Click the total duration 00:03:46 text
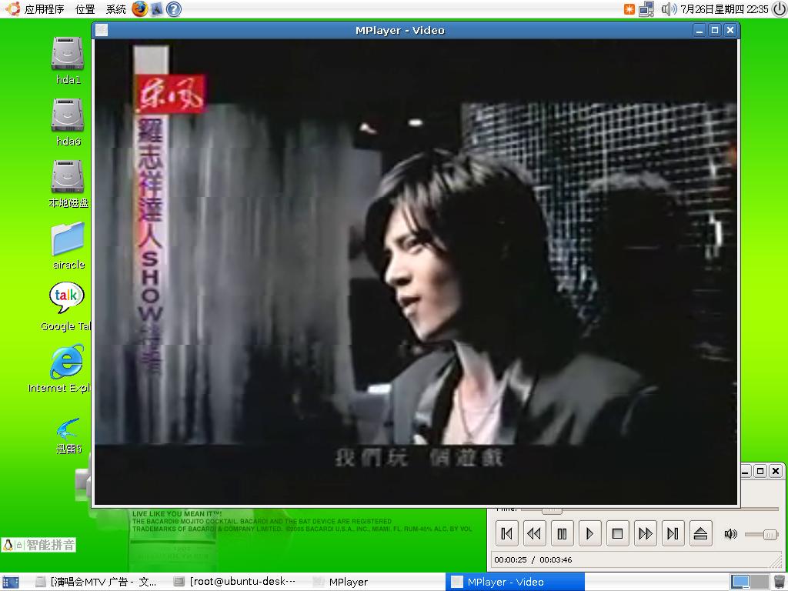788x591 pixels. (556, 560)
